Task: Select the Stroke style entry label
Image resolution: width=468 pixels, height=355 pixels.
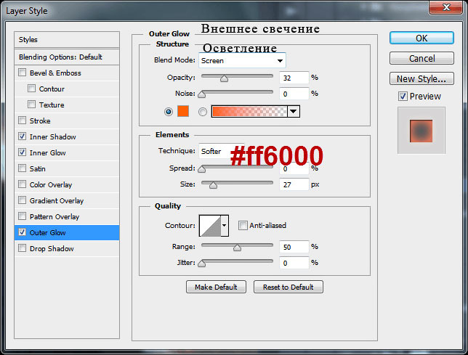Action: coord(40,121)
